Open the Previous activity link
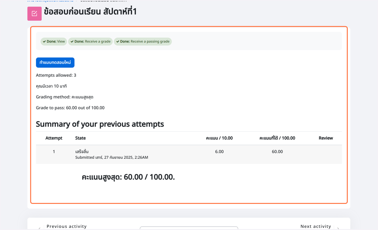 [x=66, y=226]
